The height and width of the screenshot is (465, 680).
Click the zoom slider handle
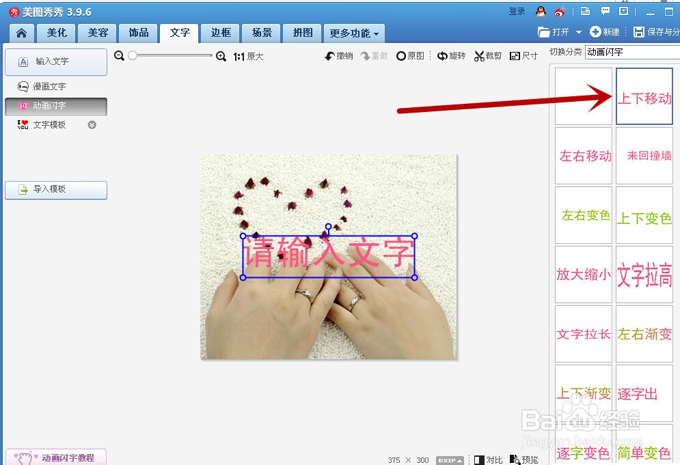133,55
